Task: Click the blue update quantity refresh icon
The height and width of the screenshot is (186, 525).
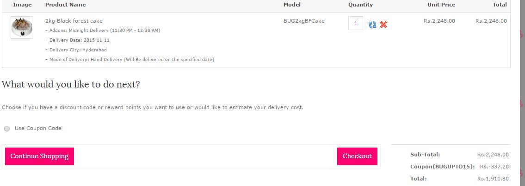Action: (x=372, y=25)
